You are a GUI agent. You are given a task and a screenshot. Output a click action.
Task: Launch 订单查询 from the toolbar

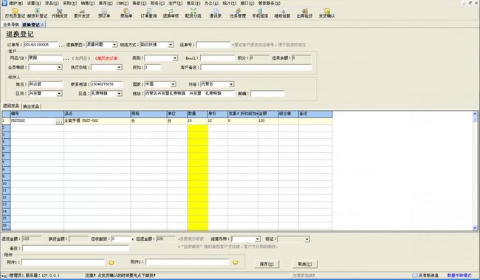tap(148, 13)
